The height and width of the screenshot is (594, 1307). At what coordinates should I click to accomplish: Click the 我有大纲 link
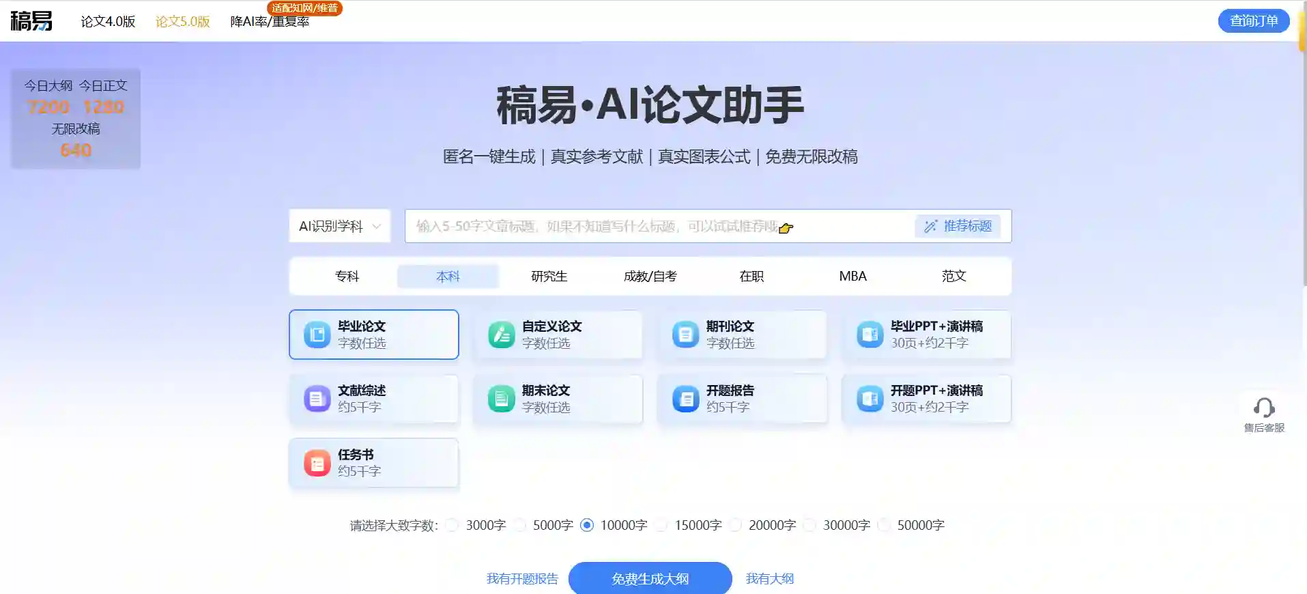click(x=769, y=579)
